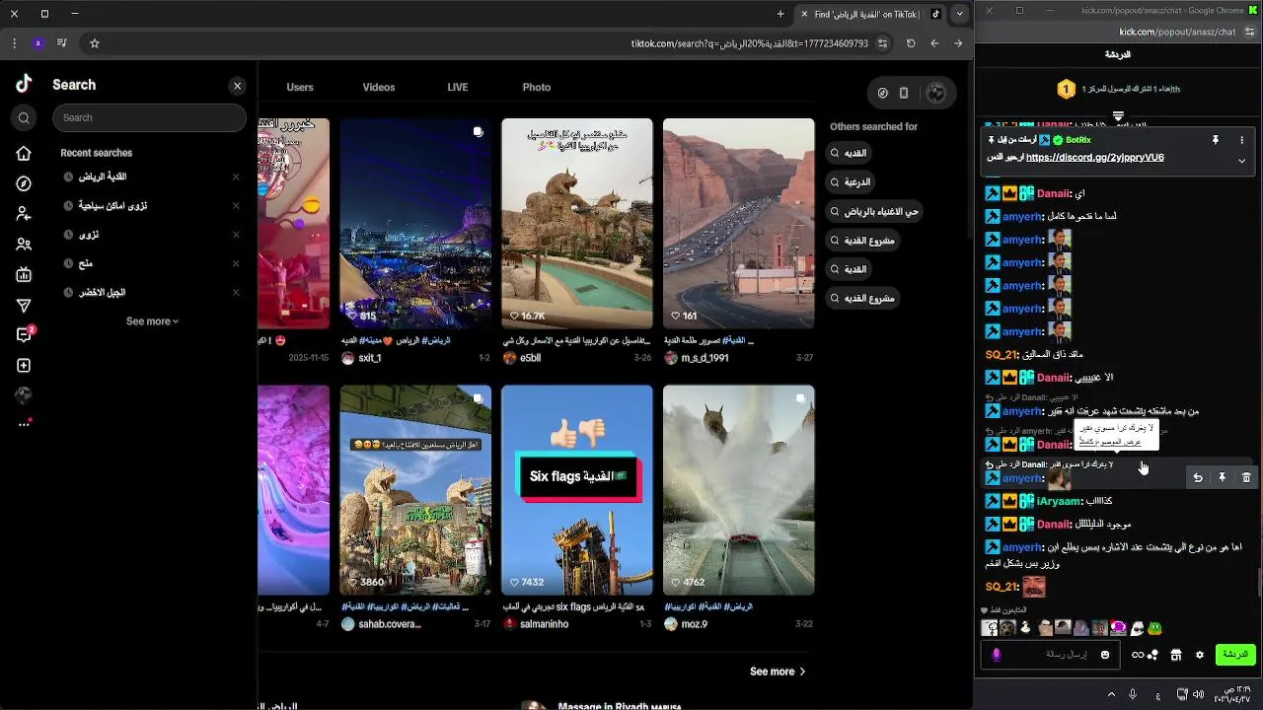Screen dimensions: 1263x710
Task: Unpin the BotRix pinned message
Action: click(x=1216, y=141)
